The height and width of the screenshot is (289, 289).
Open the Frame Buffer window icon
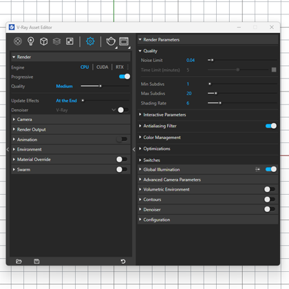(124, 41)
